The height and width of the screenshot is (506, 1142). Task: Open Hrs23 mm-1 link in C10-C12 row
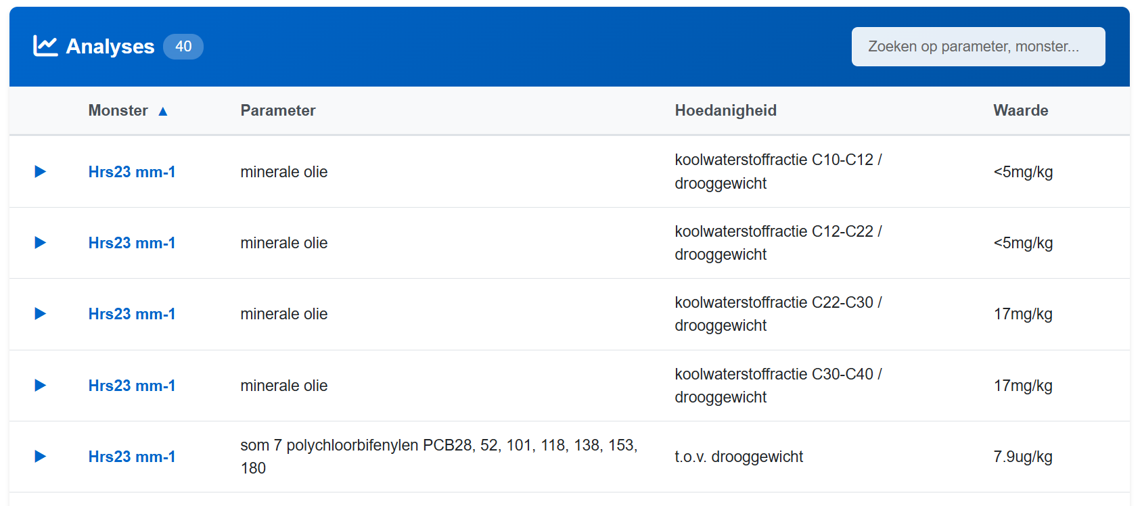pyautogui.click(x=132, y=172)
